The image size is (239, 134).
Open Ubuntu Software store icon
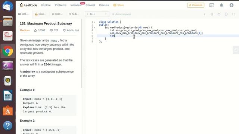pyautogui.click(x=7, y=111)
